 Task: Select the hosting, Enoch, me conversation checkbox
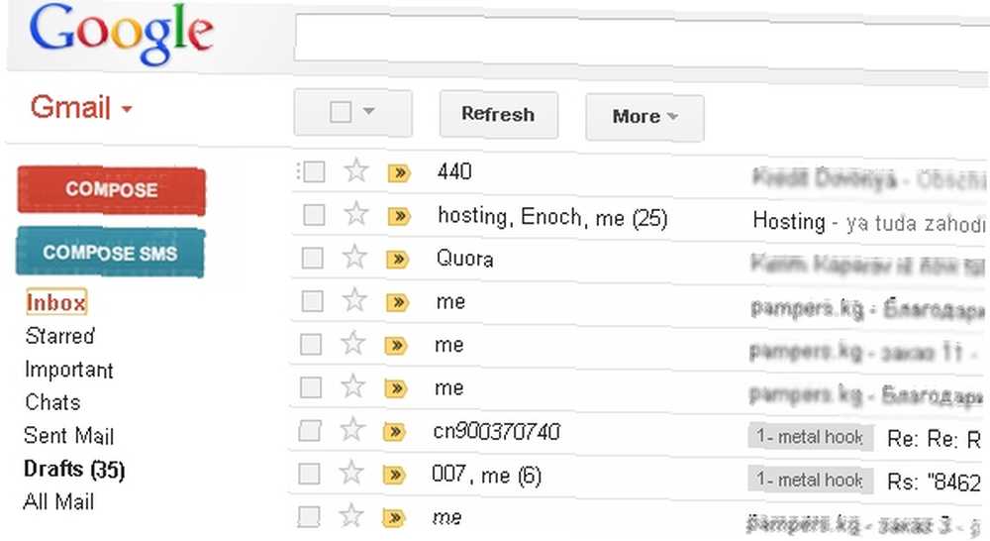pos(314,215)
